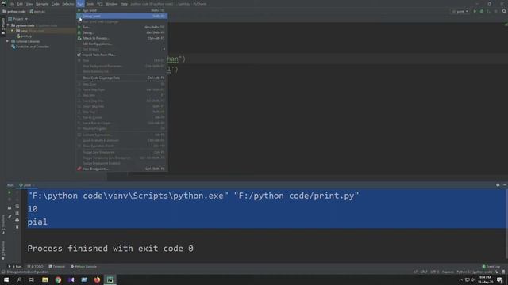
Task: Click PyCharm icon on the taskbar
Action: point(110,279)
